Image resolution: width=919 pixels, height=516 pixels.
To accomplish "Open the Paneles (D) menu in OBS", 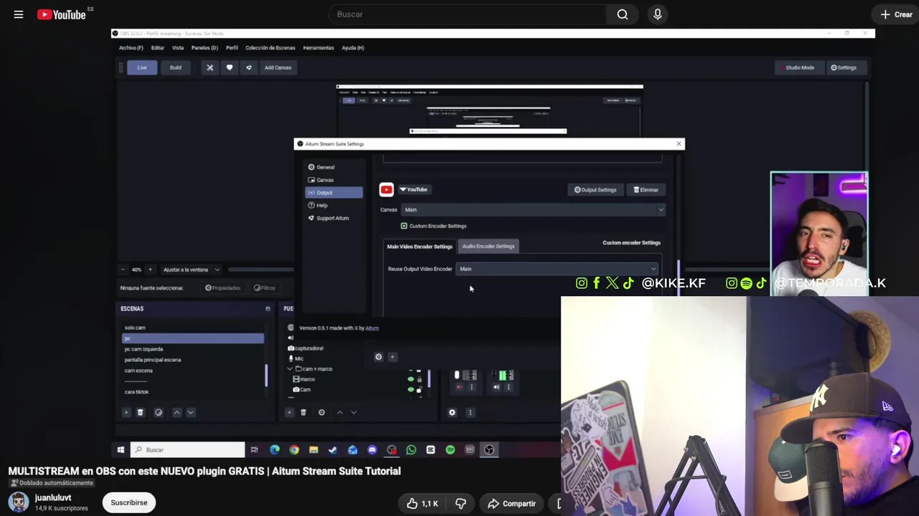I will tap(205, 48).
